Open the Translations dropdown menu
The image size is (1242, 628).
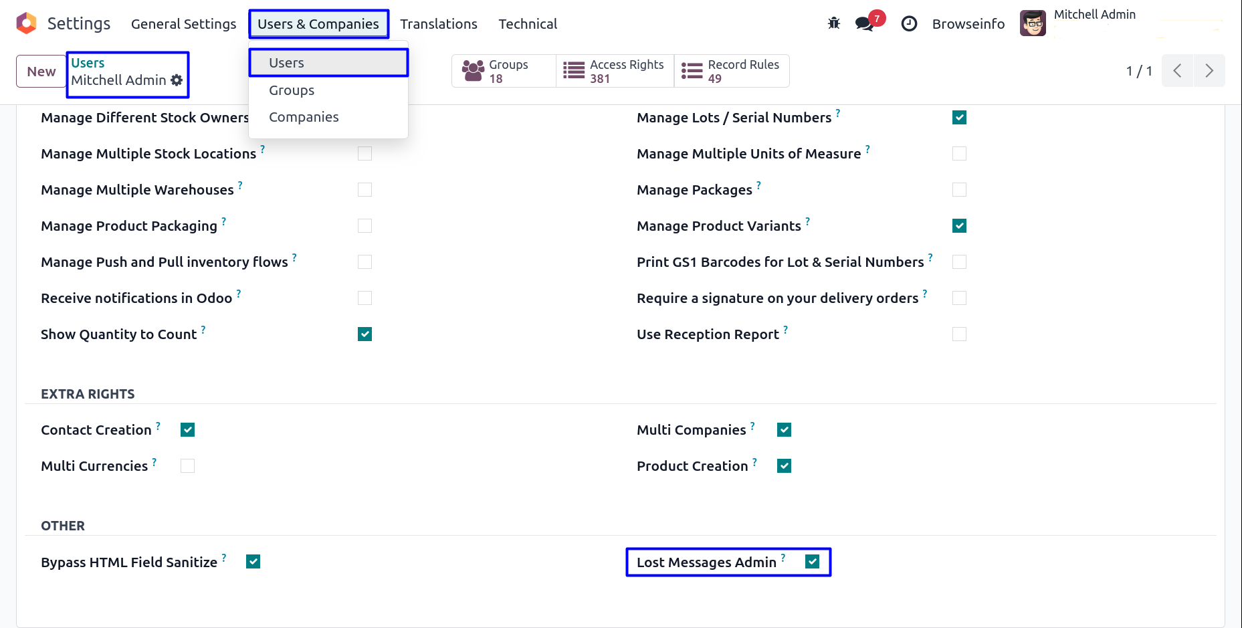coord(438,24)
